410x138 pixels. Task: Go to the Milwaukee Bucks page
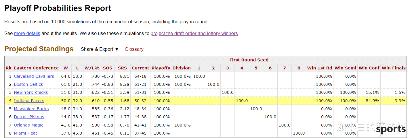(x=31, y=109)
